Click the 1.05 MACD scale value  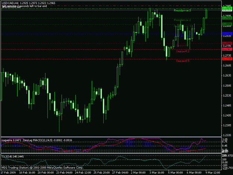click(x=225, y=139)
